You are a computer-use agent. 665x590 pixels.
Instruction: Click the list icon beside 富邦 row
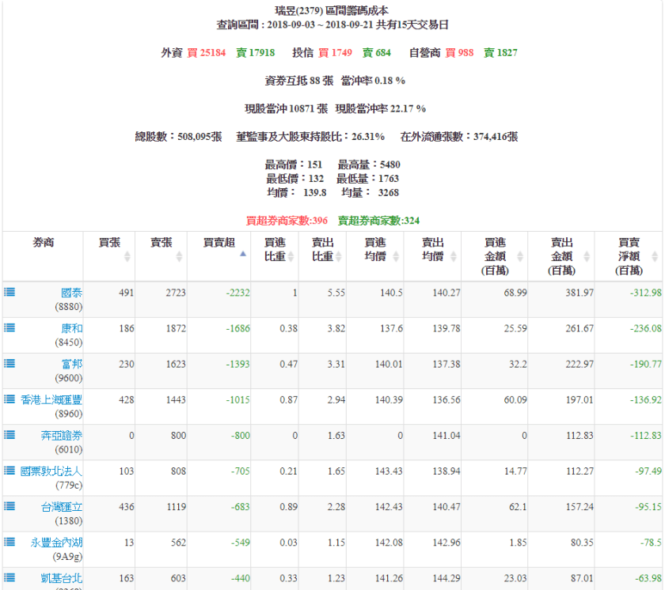click(9, 363)
